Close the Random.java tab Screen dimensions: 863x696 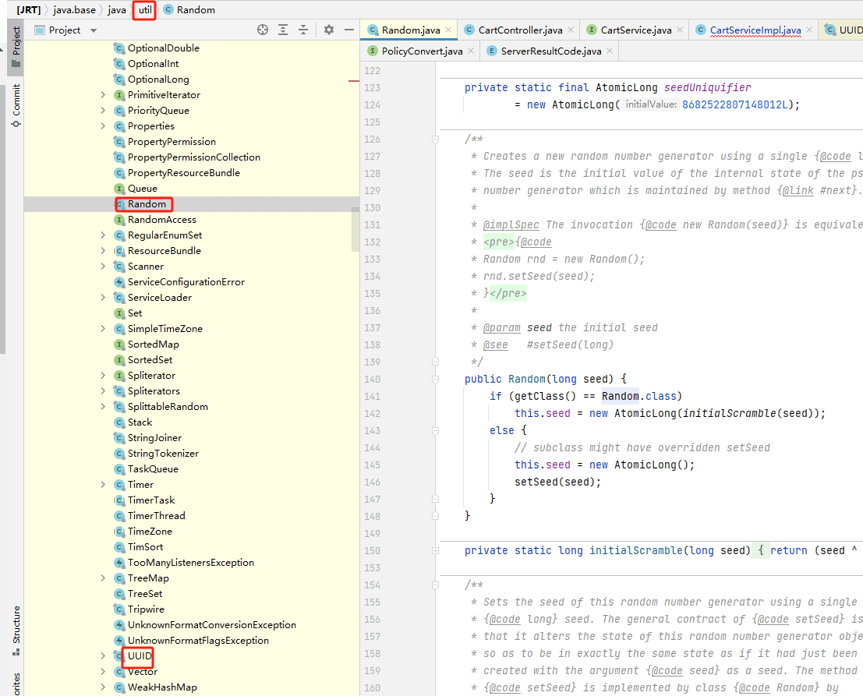[x=448, y=30]
